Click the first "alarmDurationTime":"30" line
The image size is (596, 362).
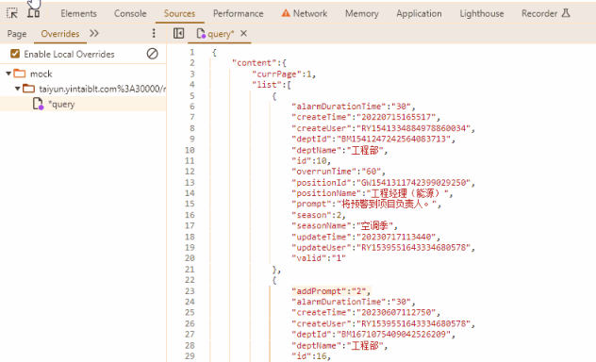[354, 107]
